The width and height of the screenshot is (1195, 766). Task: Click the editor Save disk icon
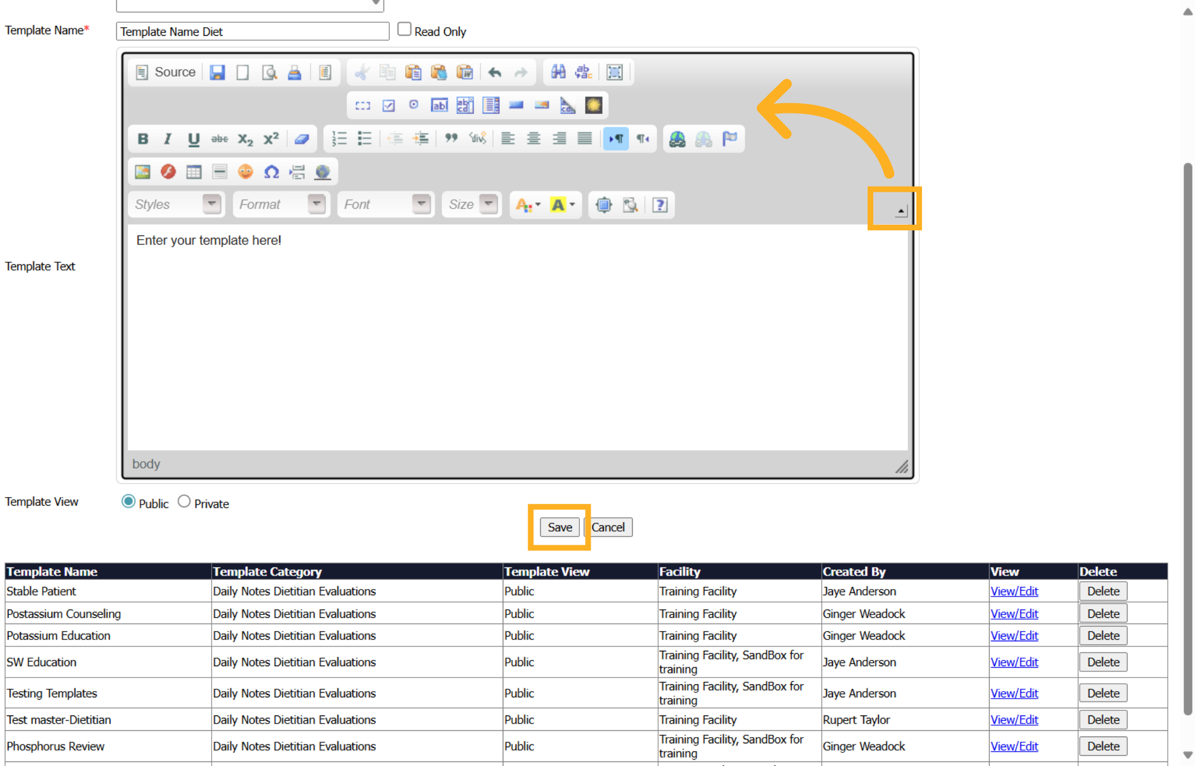click(217, 72)
